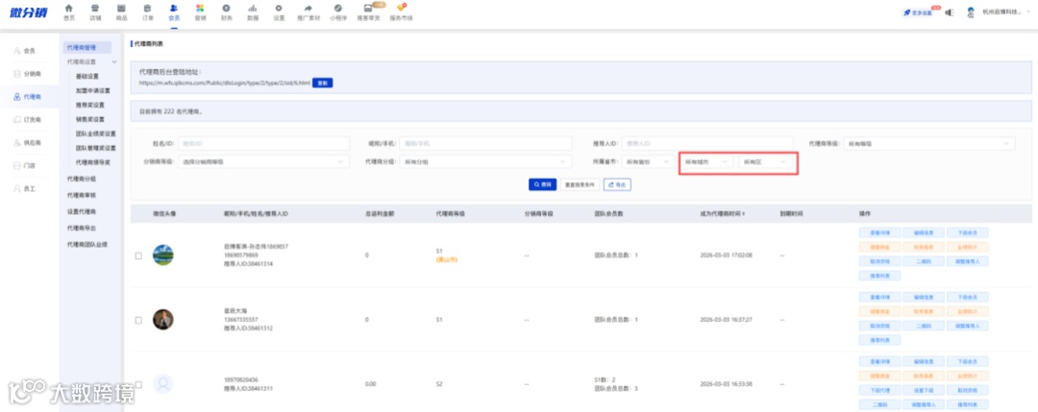Click the landscape avatar of the first agent
The height and width of the screenshot is (412, 1038).
(162, 255)
